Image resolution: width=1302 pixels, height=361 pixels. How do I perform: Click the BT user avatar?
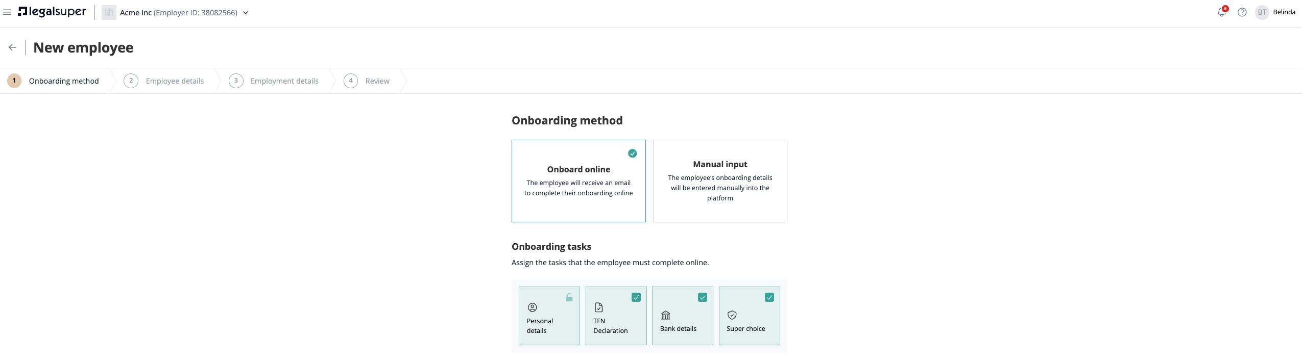1262,12
